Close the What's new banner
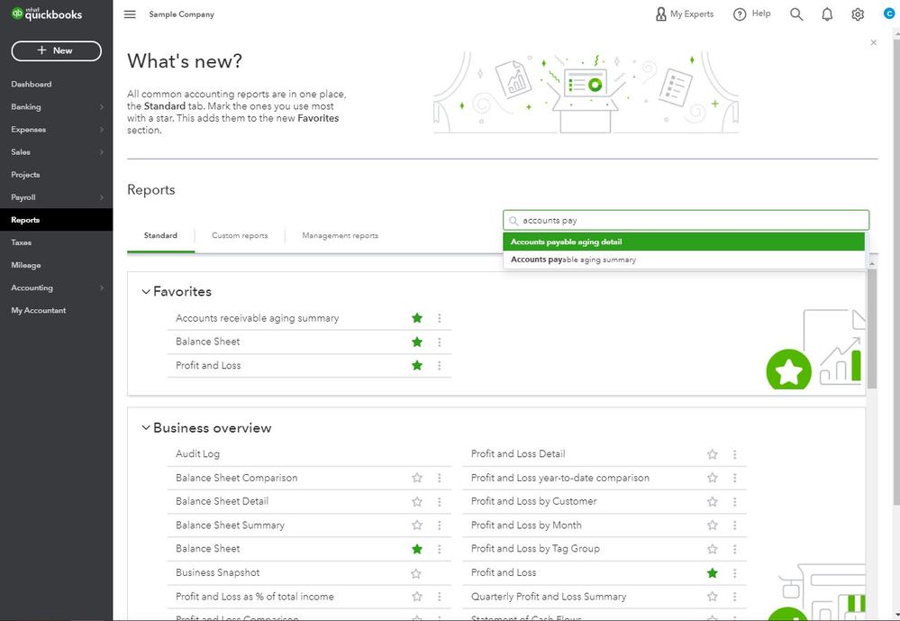 [874, 42]
